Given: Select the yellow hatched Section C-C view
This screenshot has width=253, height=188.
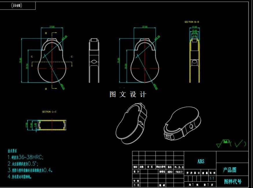Looking at the screenshot, I should pyautogui.click(x=52, y=125).
